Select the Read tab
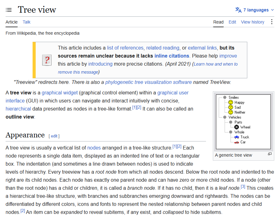Screen dimensions: 278x221 218,22
